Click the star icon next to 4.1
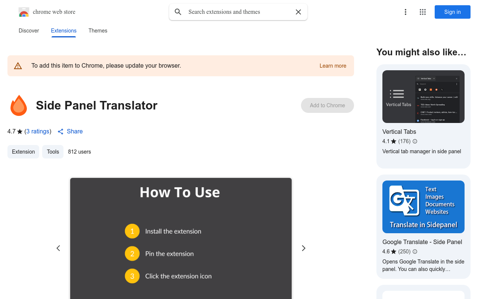 tap(394, 141)
